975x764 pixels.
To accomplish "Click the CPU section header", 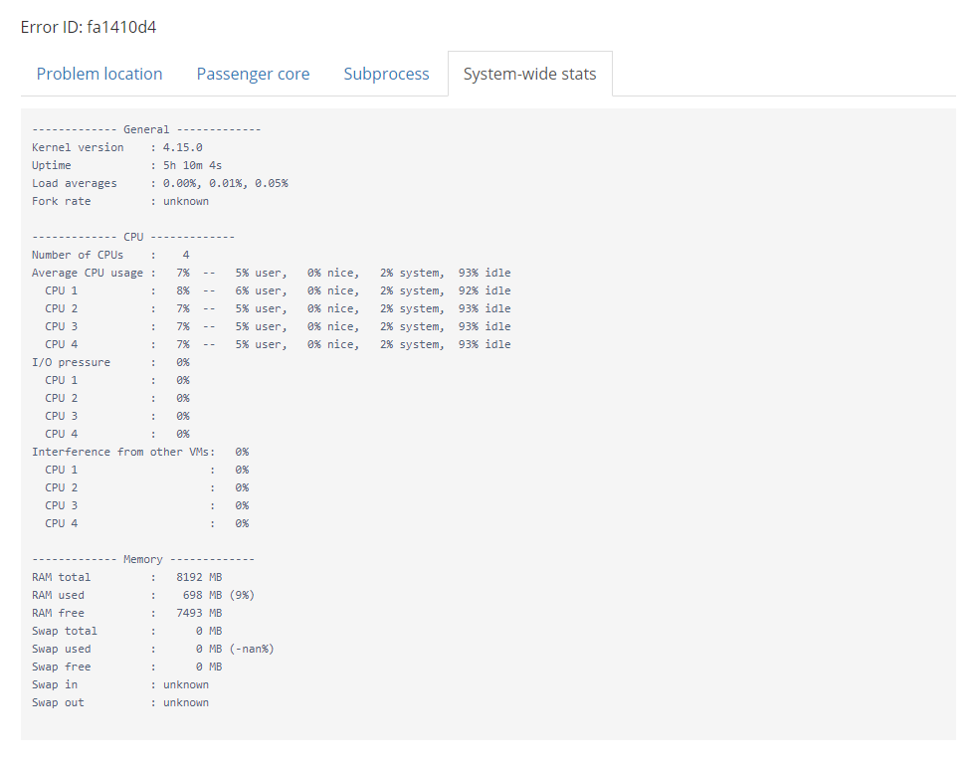I will click(x=133, y=237).
